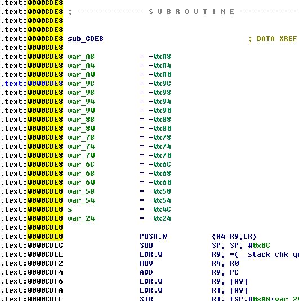Screen dimensions: 299x301
Task: Select the var_90 variable name
Action: pyautogui.click(x=81, y=111)
